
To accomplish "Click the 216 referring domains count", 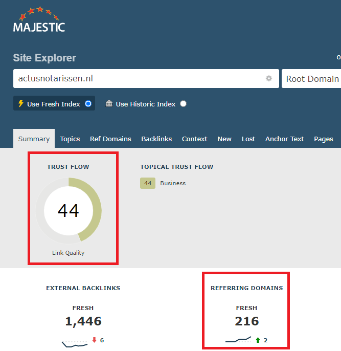I will point(247,321).
